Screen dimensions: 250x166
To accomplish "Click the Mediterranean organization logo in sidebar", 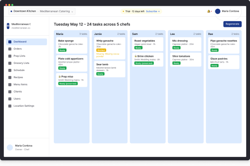I will [8, 26].
